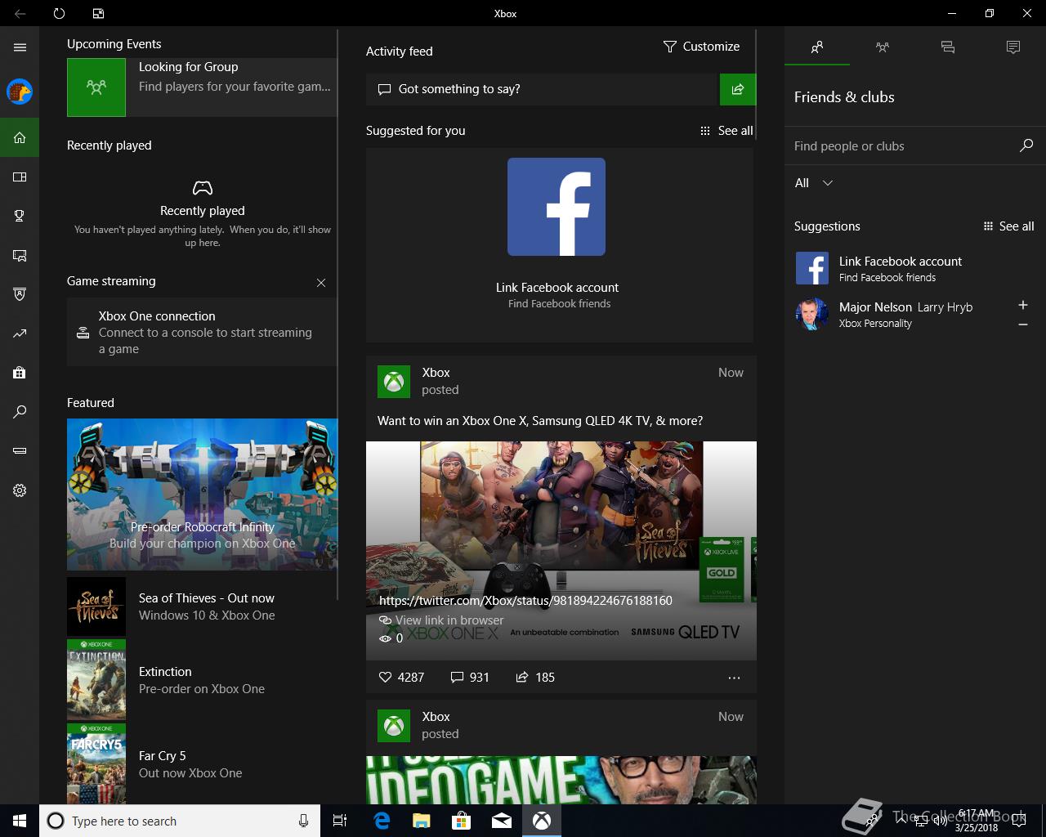
Task: Open the twitter.com/Xbox status link
Action: (525, 600)
